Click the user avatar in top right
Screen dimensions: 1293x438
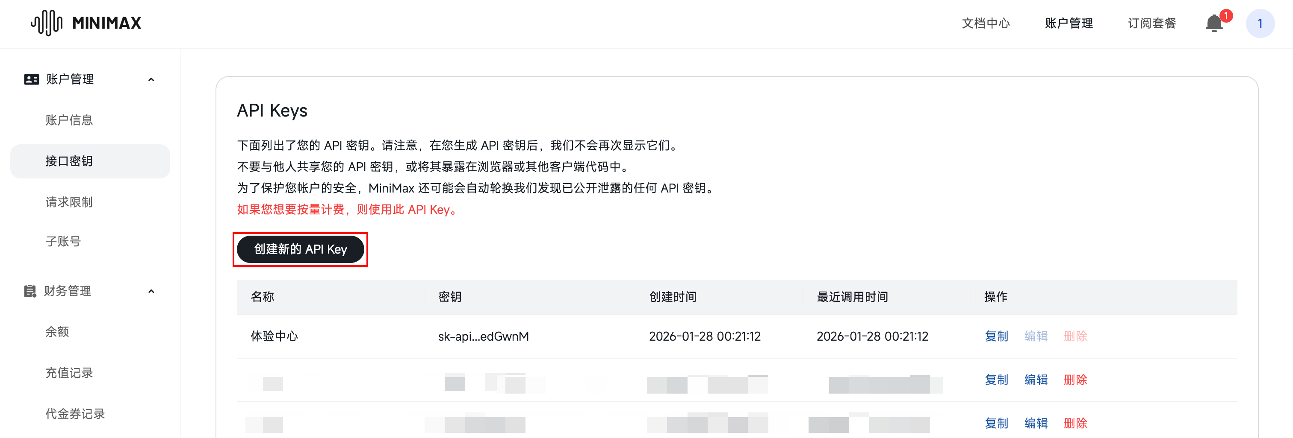click(1261, 23)
